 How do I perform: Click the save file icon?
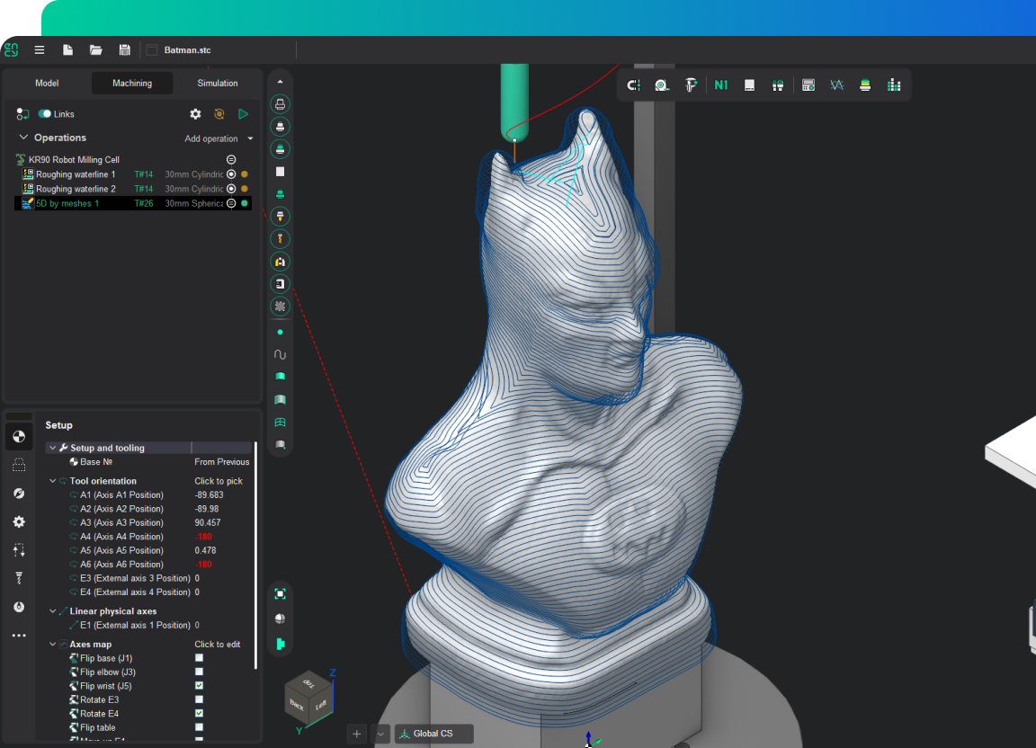pyautogui.click(x=124, y=50)
